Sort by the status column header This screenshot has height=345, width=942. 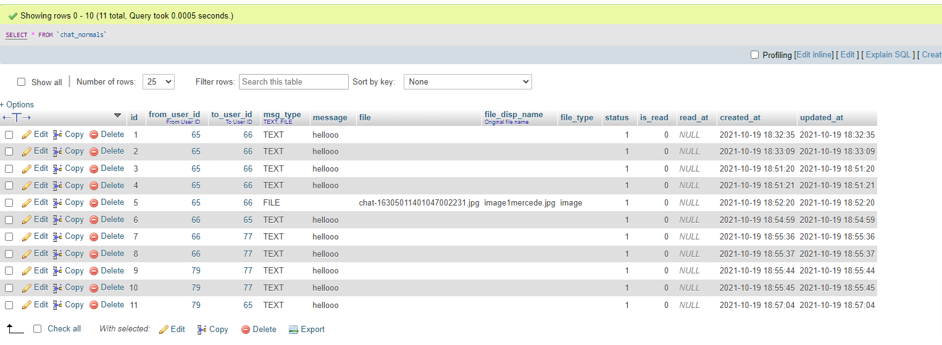617,117
